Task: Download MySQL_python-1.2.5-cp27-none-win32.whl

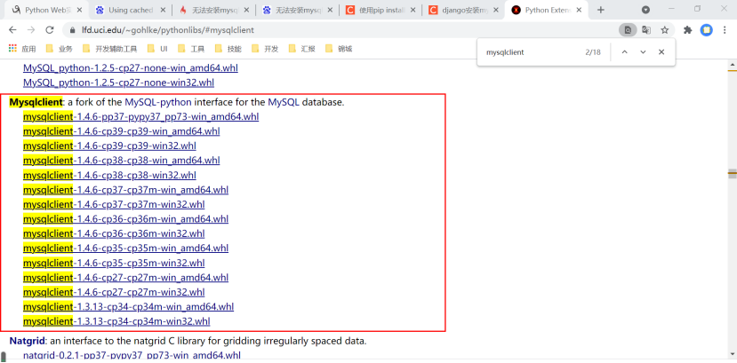Action: click(118, 83)
